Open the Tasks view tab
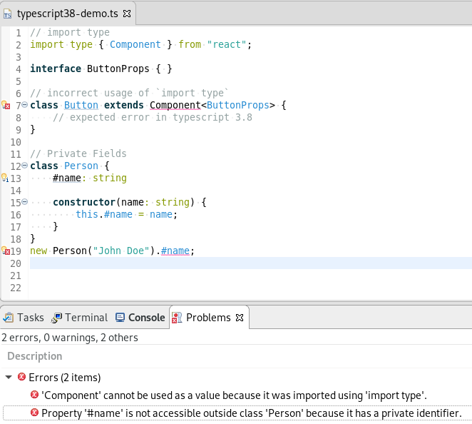Image resolution: width=472 pixels, height=424 pixels. (24, 318)
